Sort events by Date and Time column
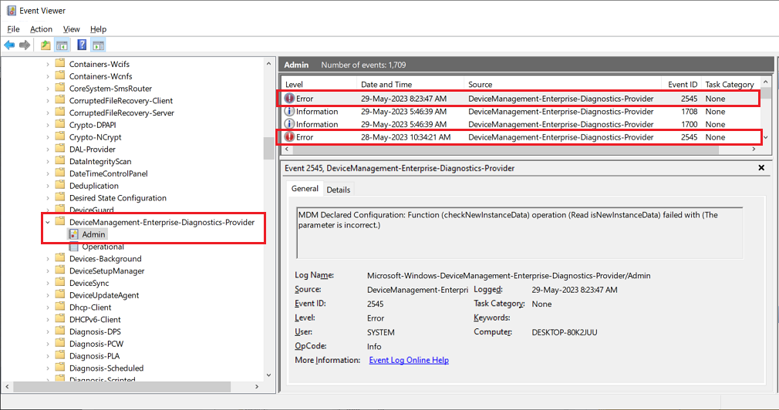779x410 pixels. tap(386, 85)
